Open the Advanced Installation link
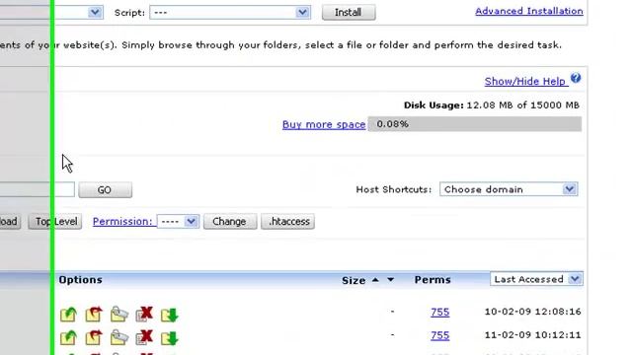This screenshot has width=632, height=355. point(529,11)
